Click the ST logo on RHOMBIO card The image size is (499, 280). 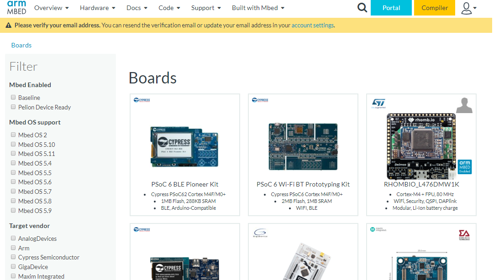[x=378, y=103]
